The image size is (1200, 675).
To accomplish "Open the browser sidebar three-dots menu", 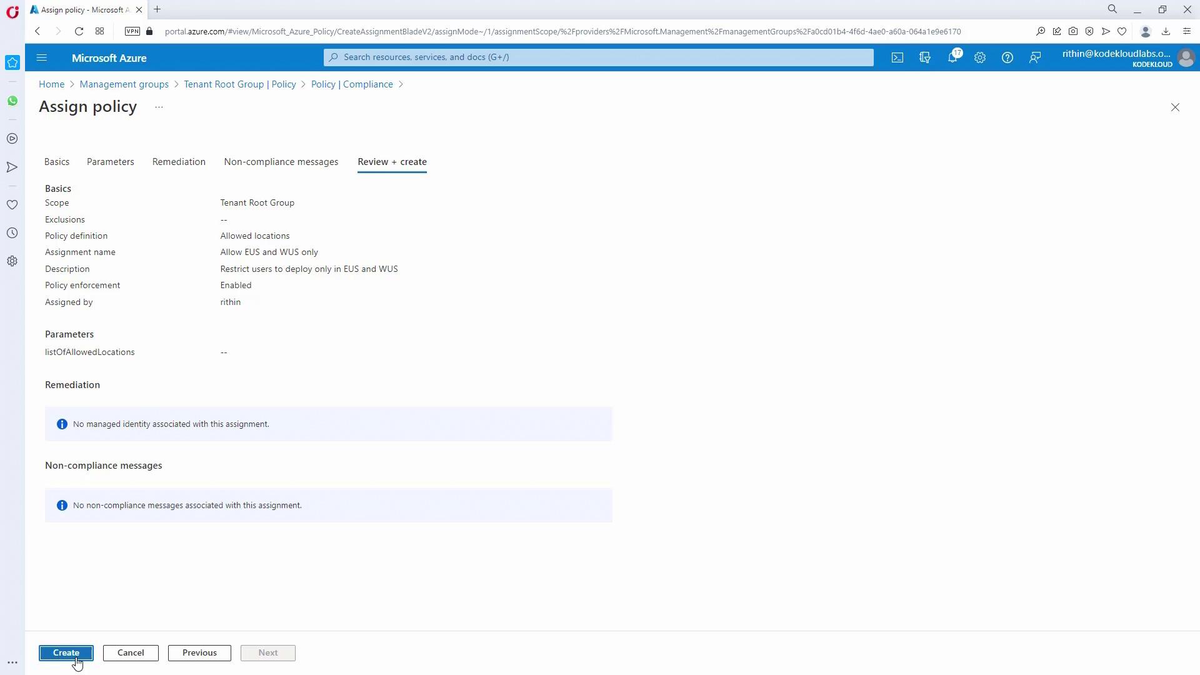I will click(12, 662).
